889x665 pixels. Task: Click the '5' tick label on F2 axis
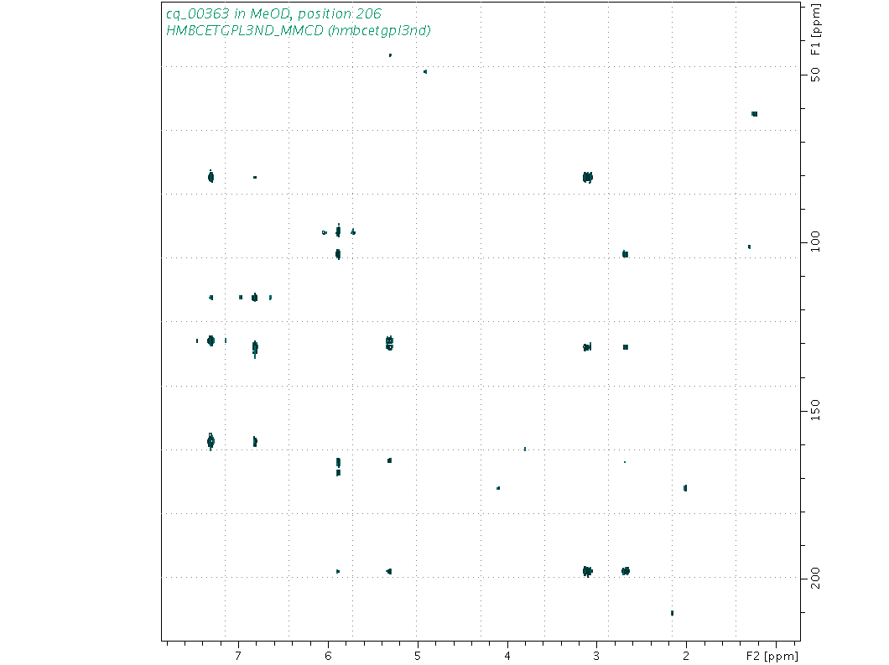(418, 656)
